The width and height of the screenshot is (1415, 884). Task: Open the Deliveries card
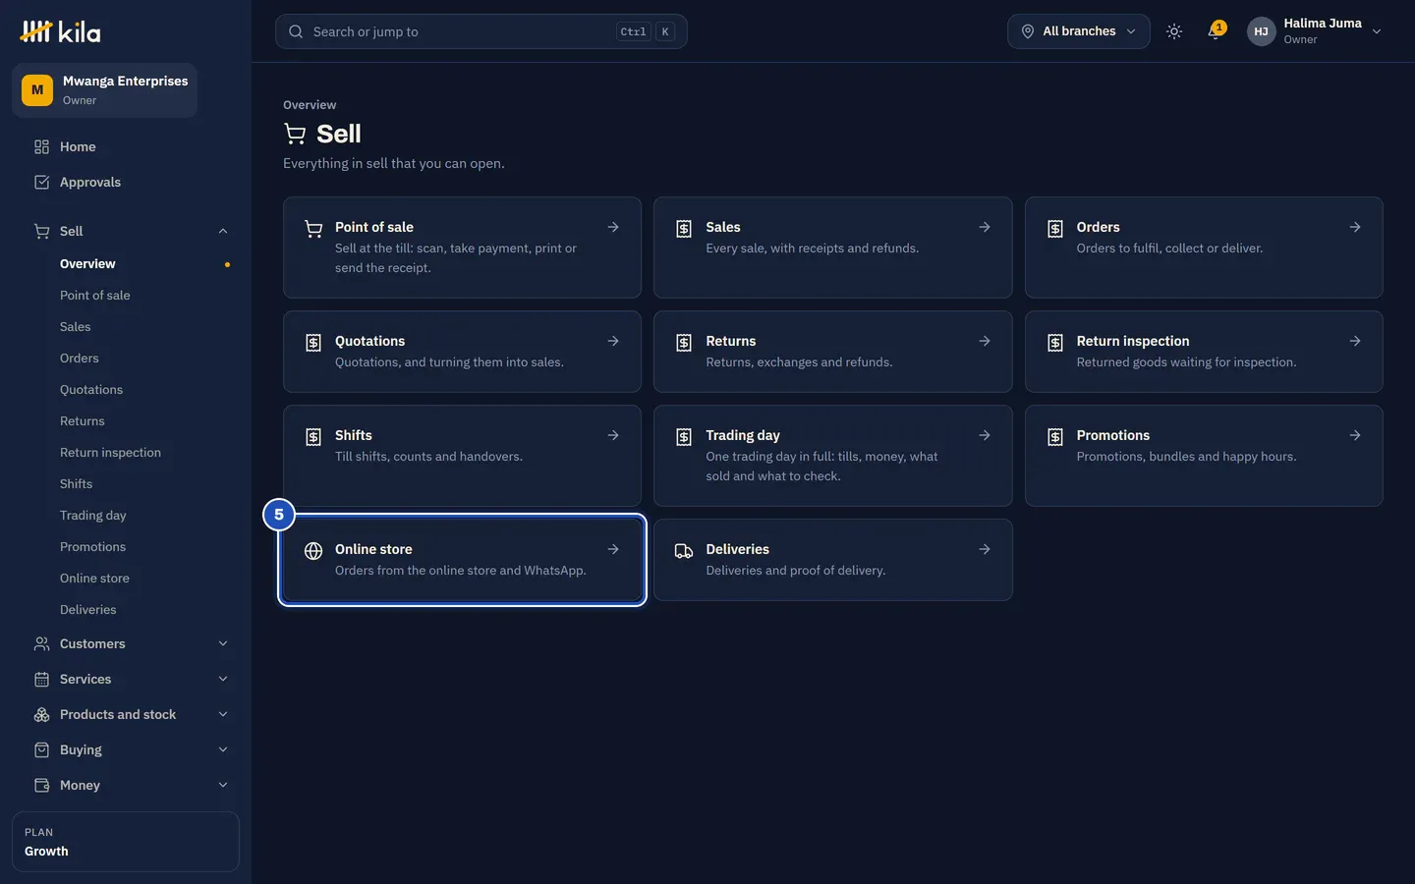point(832,560)
